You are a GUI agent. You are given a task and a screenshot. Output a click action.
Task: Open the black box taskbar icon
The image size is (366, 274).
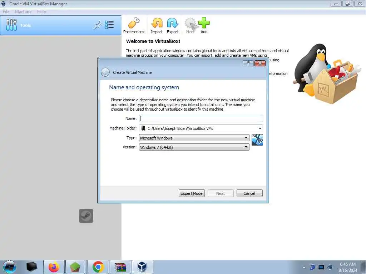(x=32, y=267)
